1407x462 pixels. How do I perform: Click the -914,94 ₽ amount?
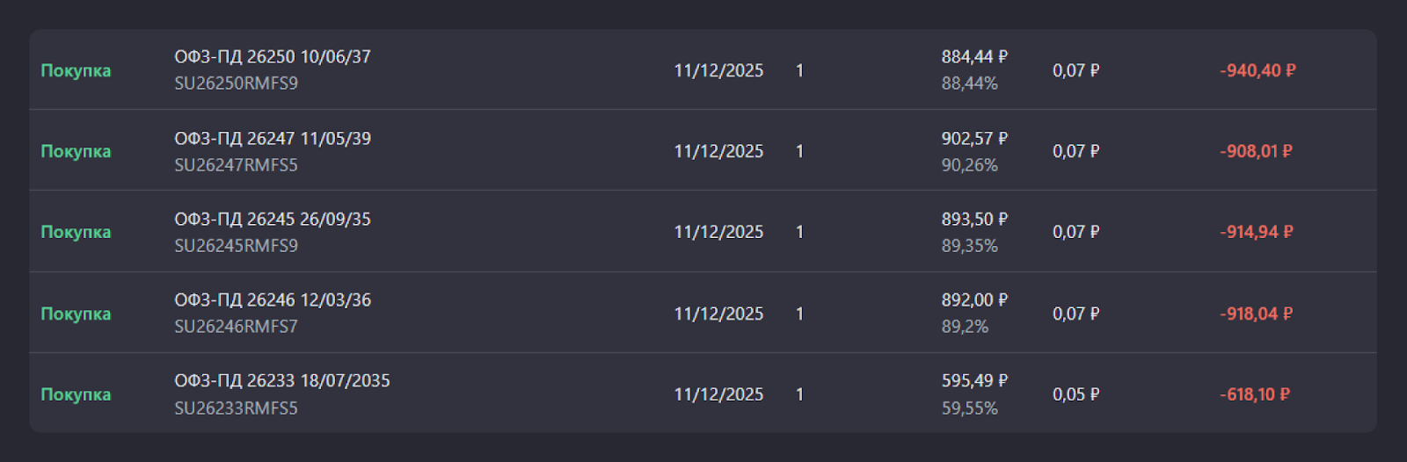tap(1256, 232)
